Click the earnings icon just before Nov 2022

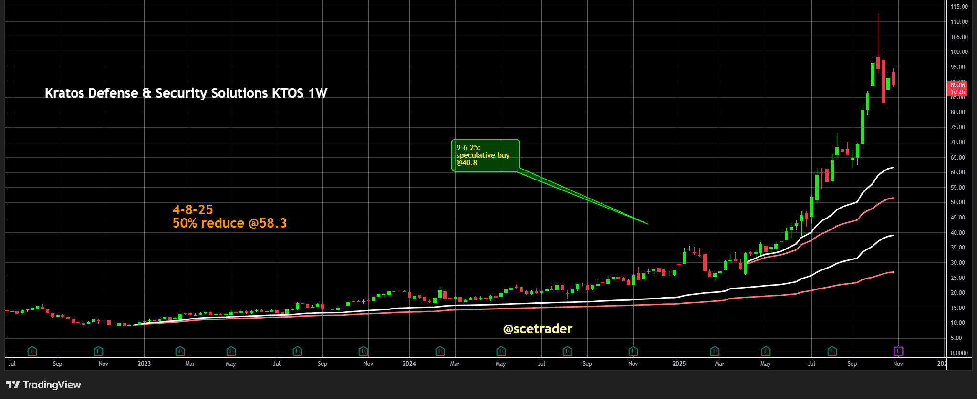(98, 351)
